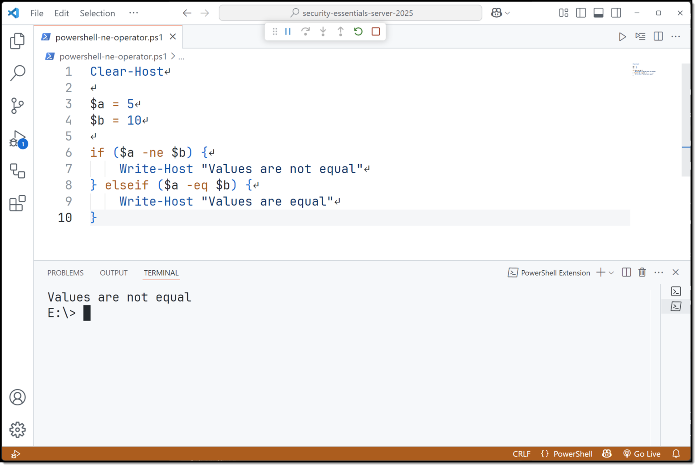Kill the active terminal
Image resolution: width=697 pixels, height=467 pixels.
click(x=642, y=272)
